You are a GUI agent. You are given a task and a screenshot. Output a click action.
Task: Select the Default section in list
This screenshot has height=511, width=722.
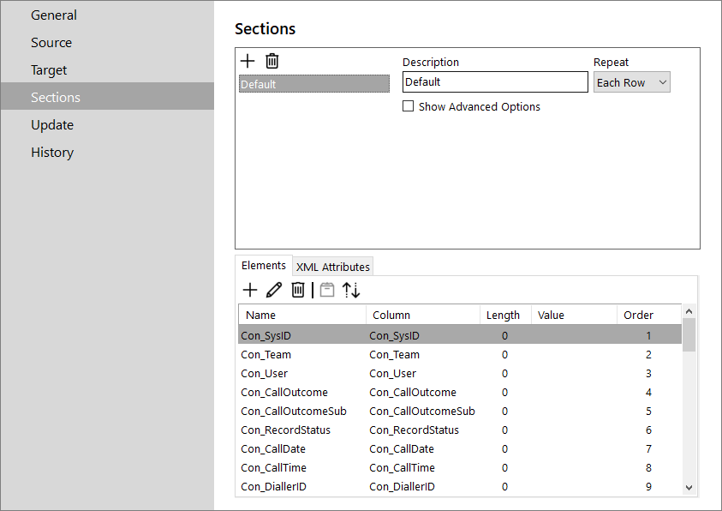313,84
